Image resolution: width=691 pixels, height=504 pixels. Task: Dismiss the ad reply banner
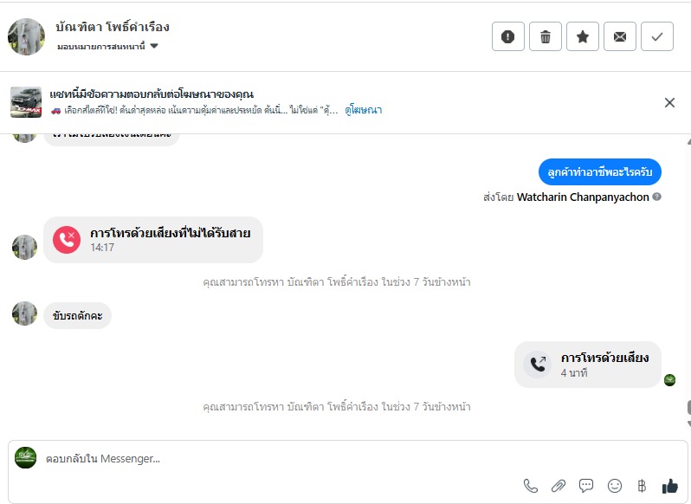pyautogui.click(x=669, y=102)
